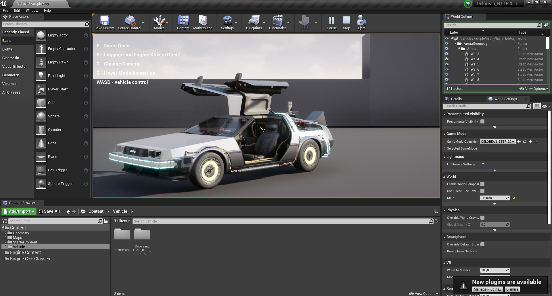Enable World Composition checkbox
The width and height of the screenshot is (552, 296).
click(x=482, y=184)
